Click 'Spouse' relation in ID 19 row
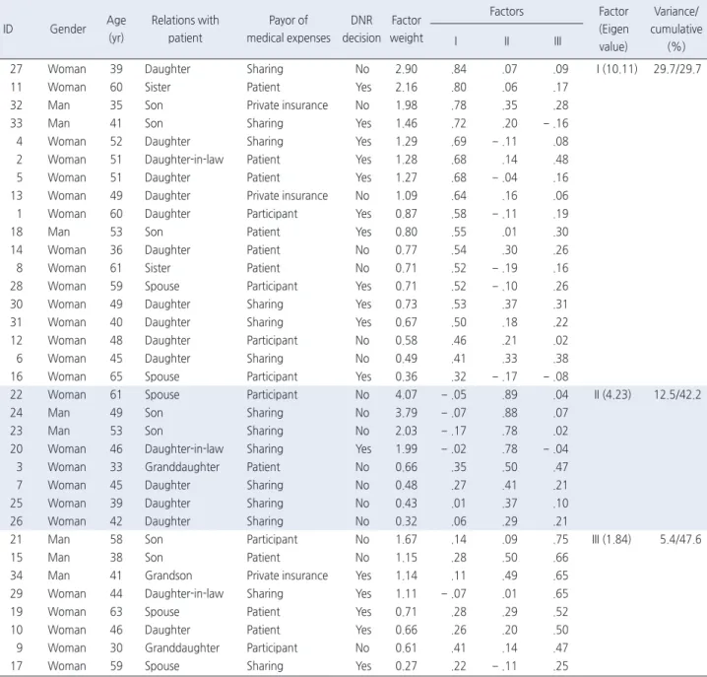Image resolution: width=707 pixels, height=677 pixels. pos(161,612)
